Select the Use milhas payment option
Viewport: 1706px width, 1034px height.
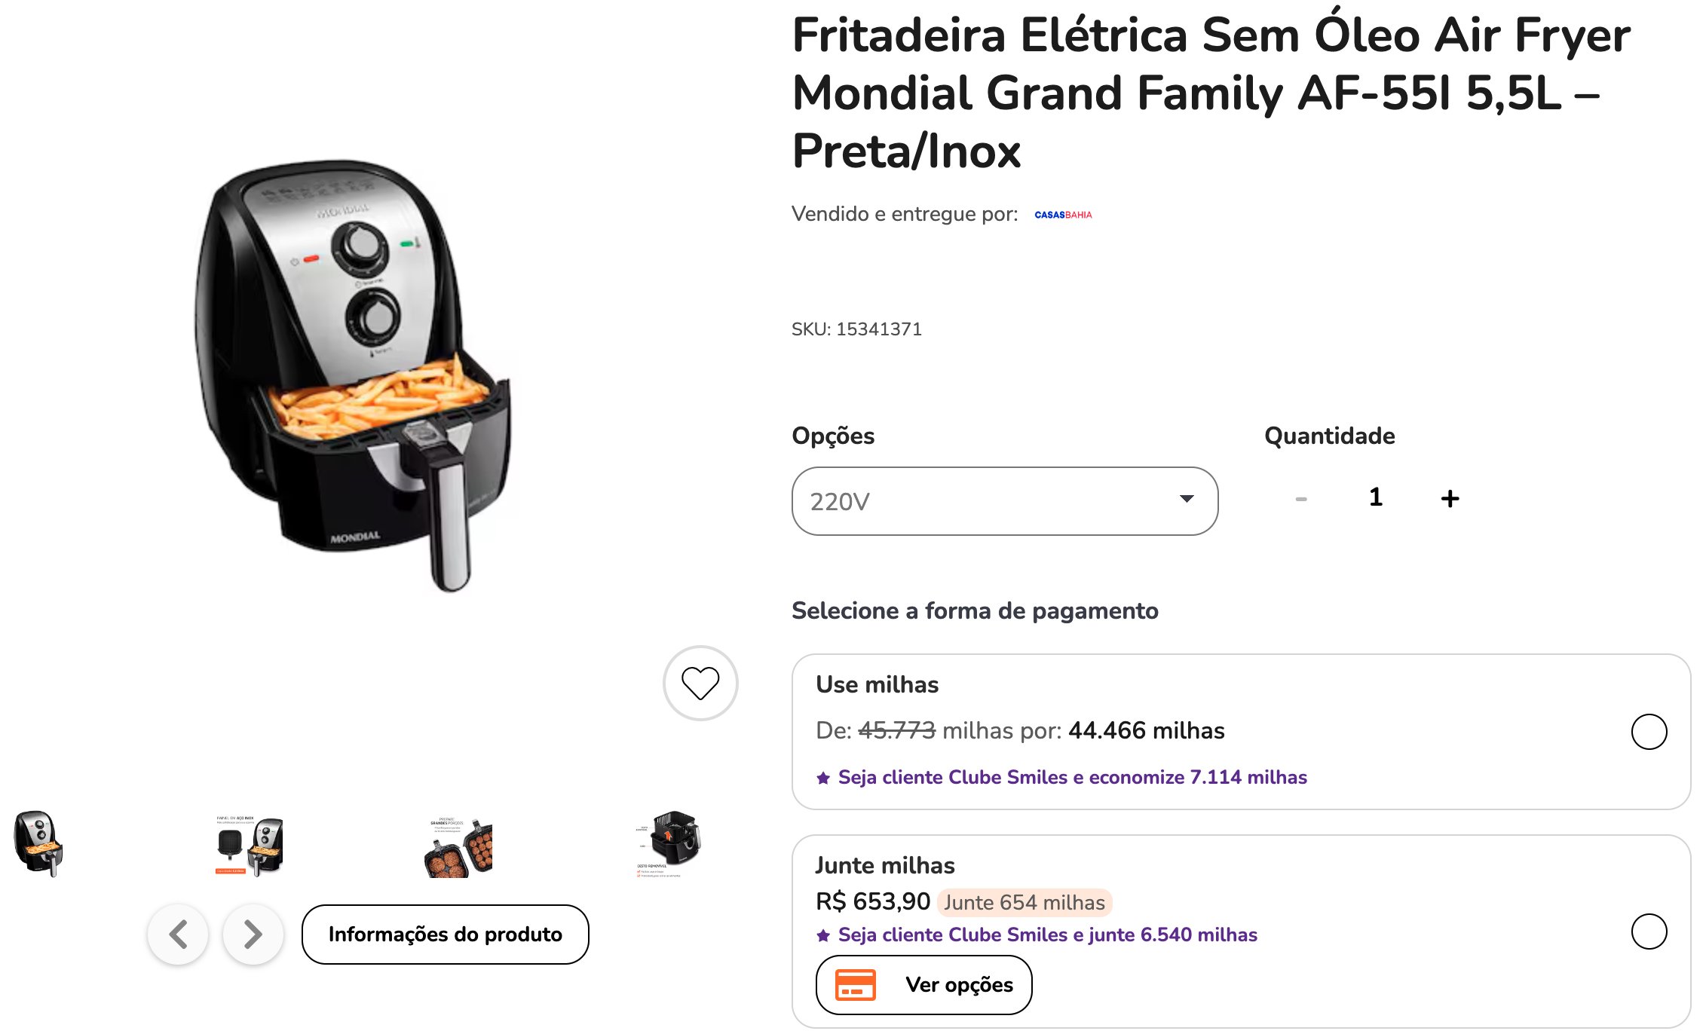(1649, 731)
